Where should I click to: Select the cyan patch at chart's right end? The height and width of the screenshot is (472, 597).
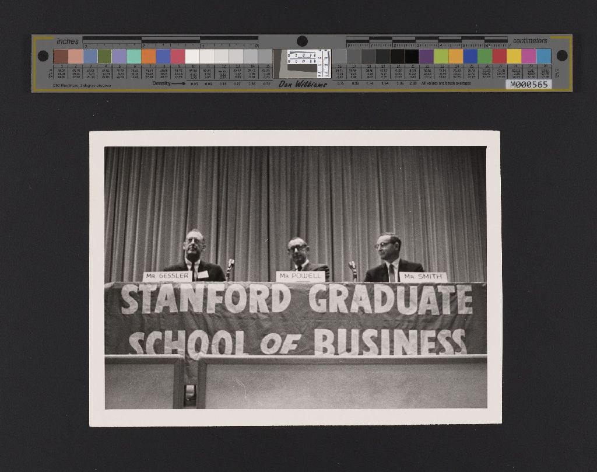544,57
